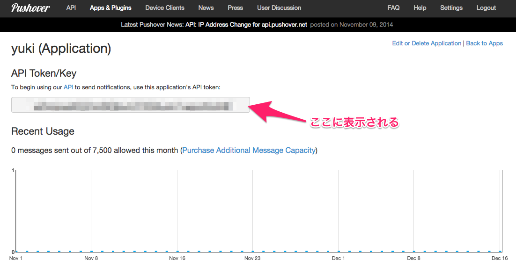Viewport: 516px width, 267px height.
Task: Click the API Token/Key heading
Action: point(44,73)
